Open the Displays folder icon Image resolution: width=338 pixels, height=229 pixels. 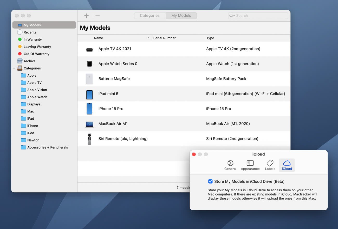pyautogui.click(x=23, y=104)
